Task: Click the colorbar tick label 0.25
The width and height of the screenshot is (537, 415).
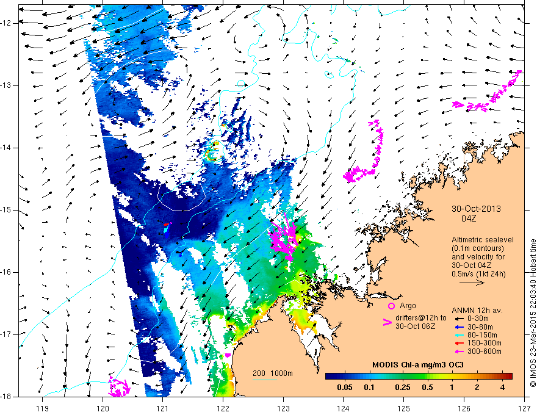Action: [402, 388]
